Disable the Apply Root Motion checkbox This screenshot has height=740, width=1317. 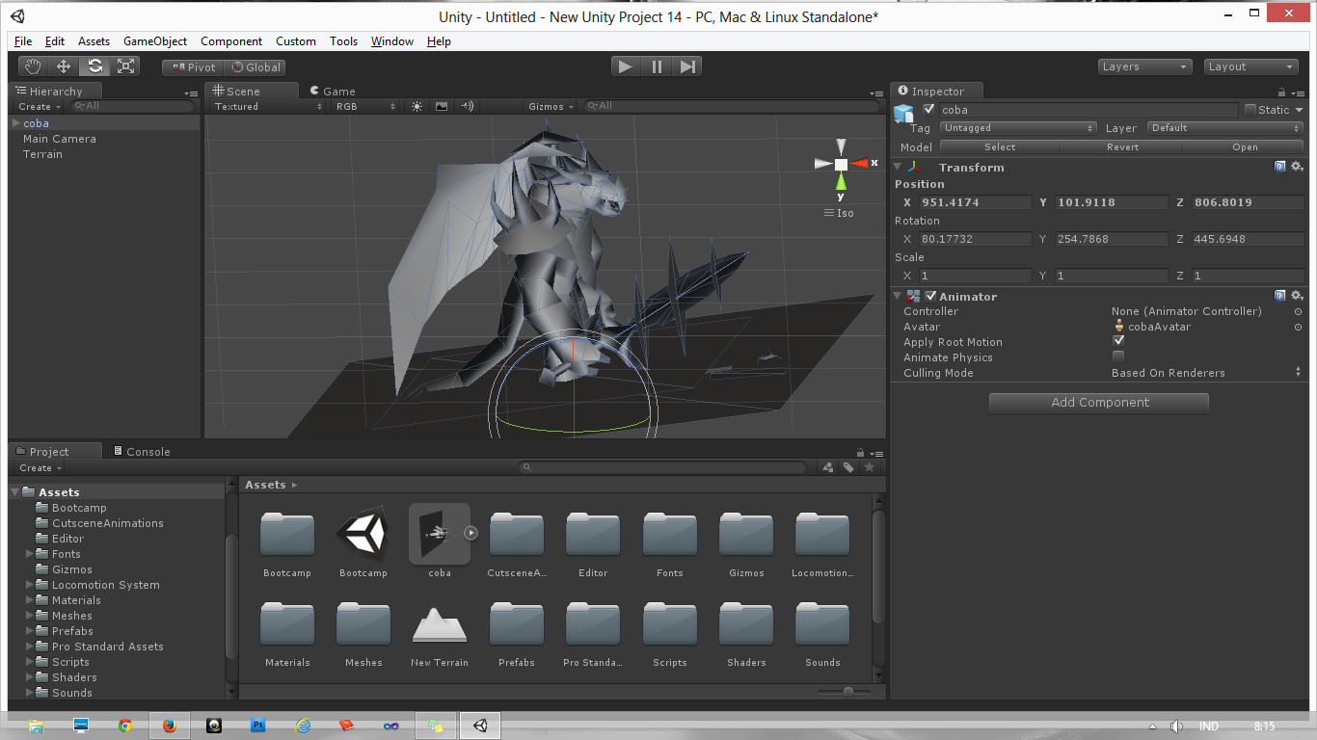click(x=1118, y=340)
